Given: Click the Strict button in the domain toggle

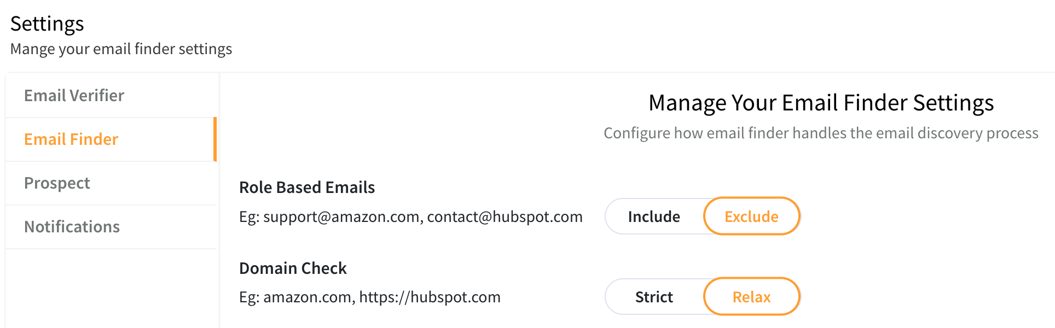Looking at the screenshot, I should 654,296.
